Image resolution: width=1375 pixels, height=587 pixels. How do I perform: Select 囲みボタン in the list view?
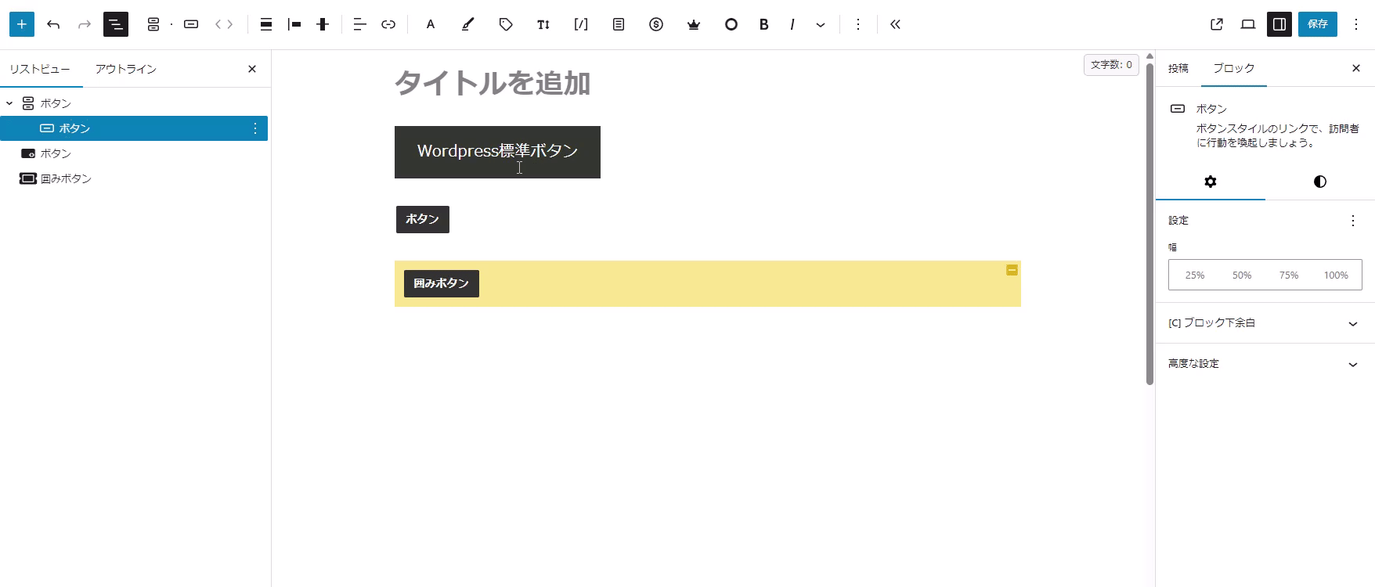pos(66,178)
